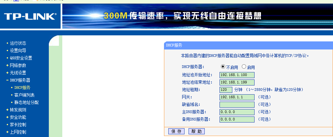
Task: Open 家长控制 page
Action: [x=18, y=125]
